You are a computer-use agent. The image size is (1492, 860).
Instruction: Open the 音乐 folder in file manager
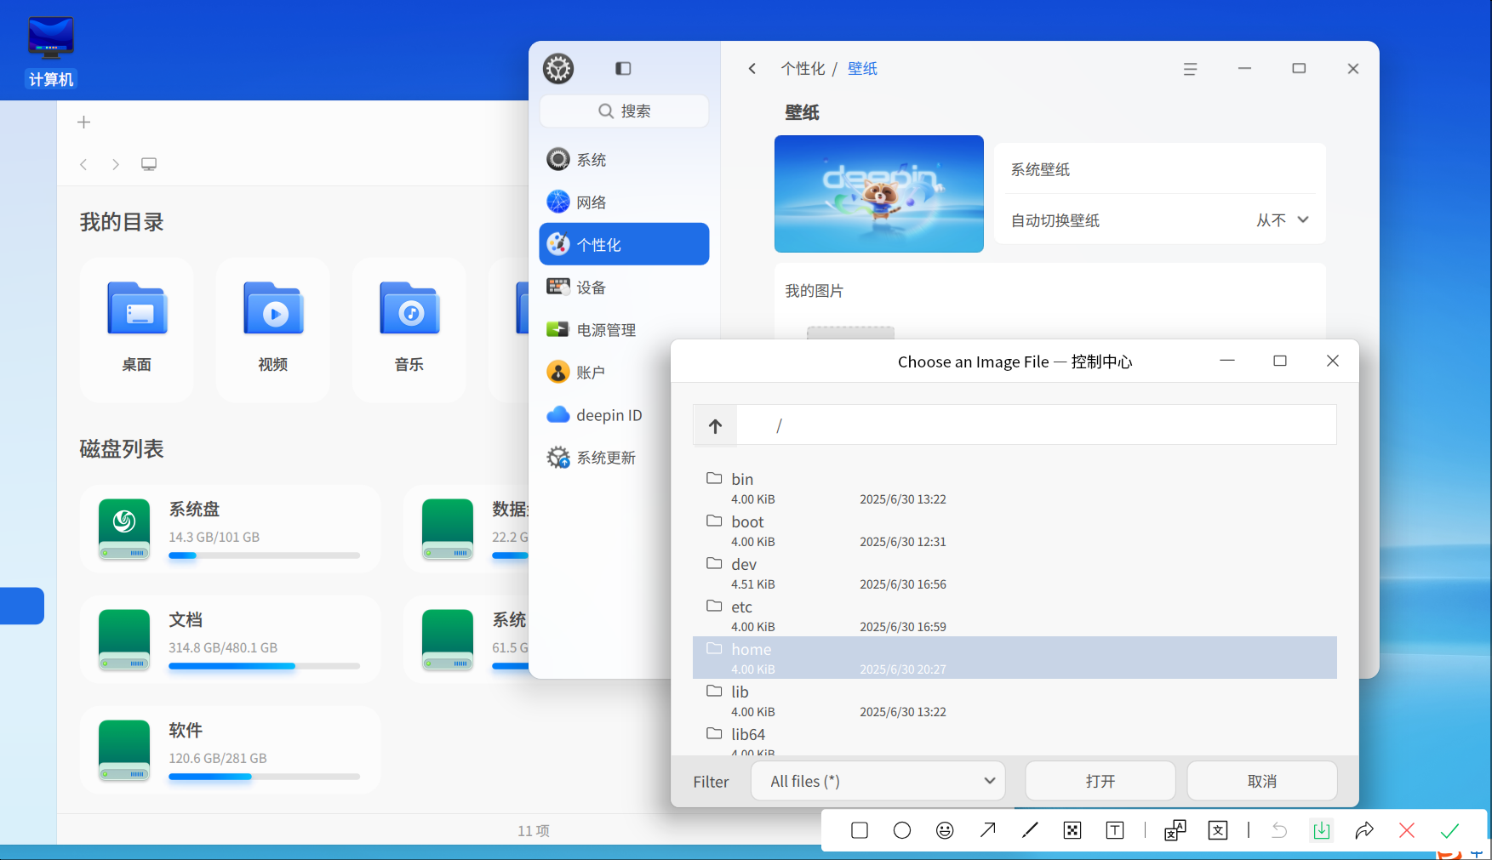(x=409, y=329)
